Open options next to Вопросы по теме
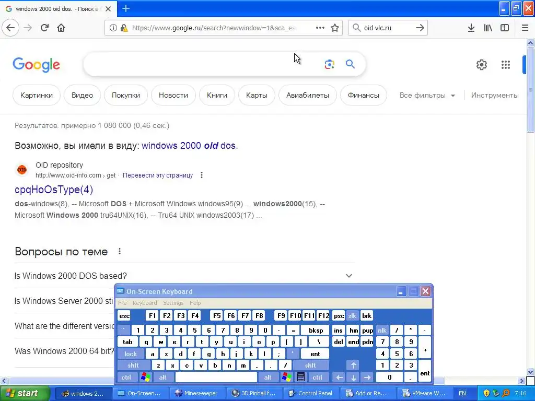 pyautogui.click(x=120, y=251)
